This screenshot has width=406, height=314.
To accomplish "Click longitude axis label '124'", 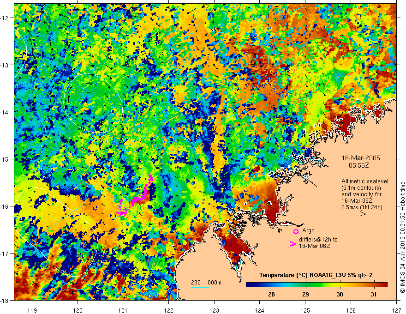I will pos(260,310).
